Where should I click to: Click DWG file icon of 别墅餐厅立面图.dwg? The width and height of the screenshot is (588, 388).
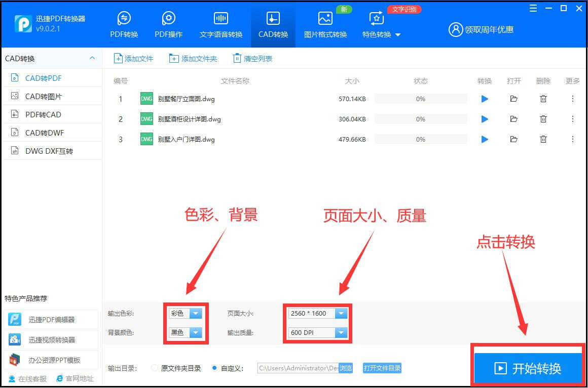[146, 99]
